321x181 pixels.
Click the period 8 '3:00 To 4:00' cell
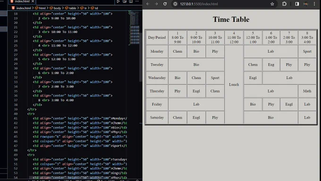307,37
